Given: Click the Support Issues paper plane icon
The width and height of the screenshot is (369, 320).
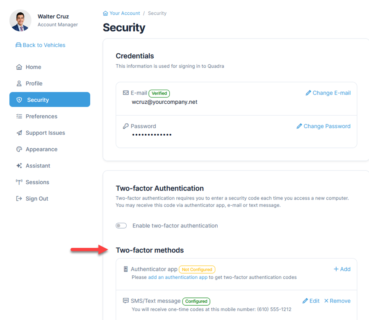Looking at the screenshot, I should pos(19,133).
